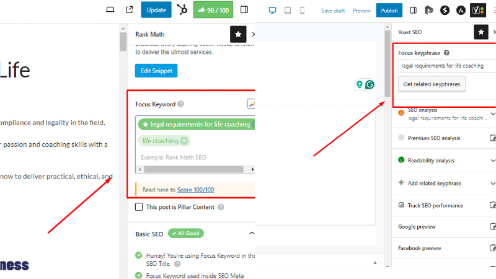
Task: Click Focus keyphrase help question icon
Action: 446,53
